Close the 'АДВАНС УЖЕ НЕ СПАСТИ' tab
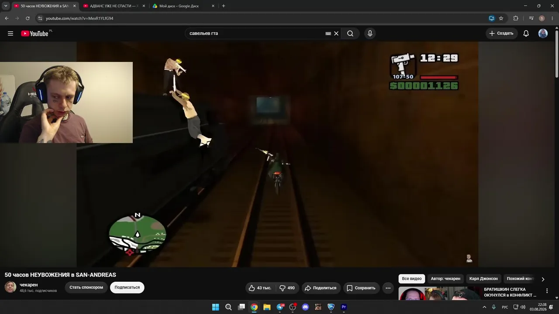559x314 pixels. tap(144, 6)
